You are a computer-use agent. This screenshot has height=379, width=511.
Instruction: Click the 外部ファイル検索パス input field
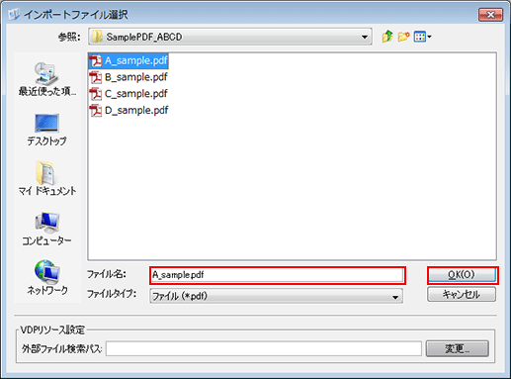[264, 348]
